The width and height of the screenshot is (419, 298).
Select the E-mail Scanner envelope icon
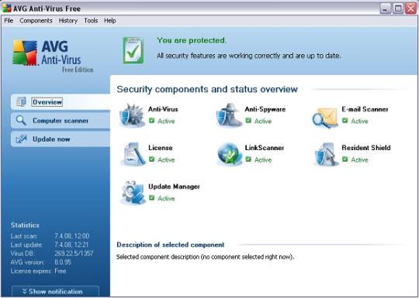tap(325, 118)
